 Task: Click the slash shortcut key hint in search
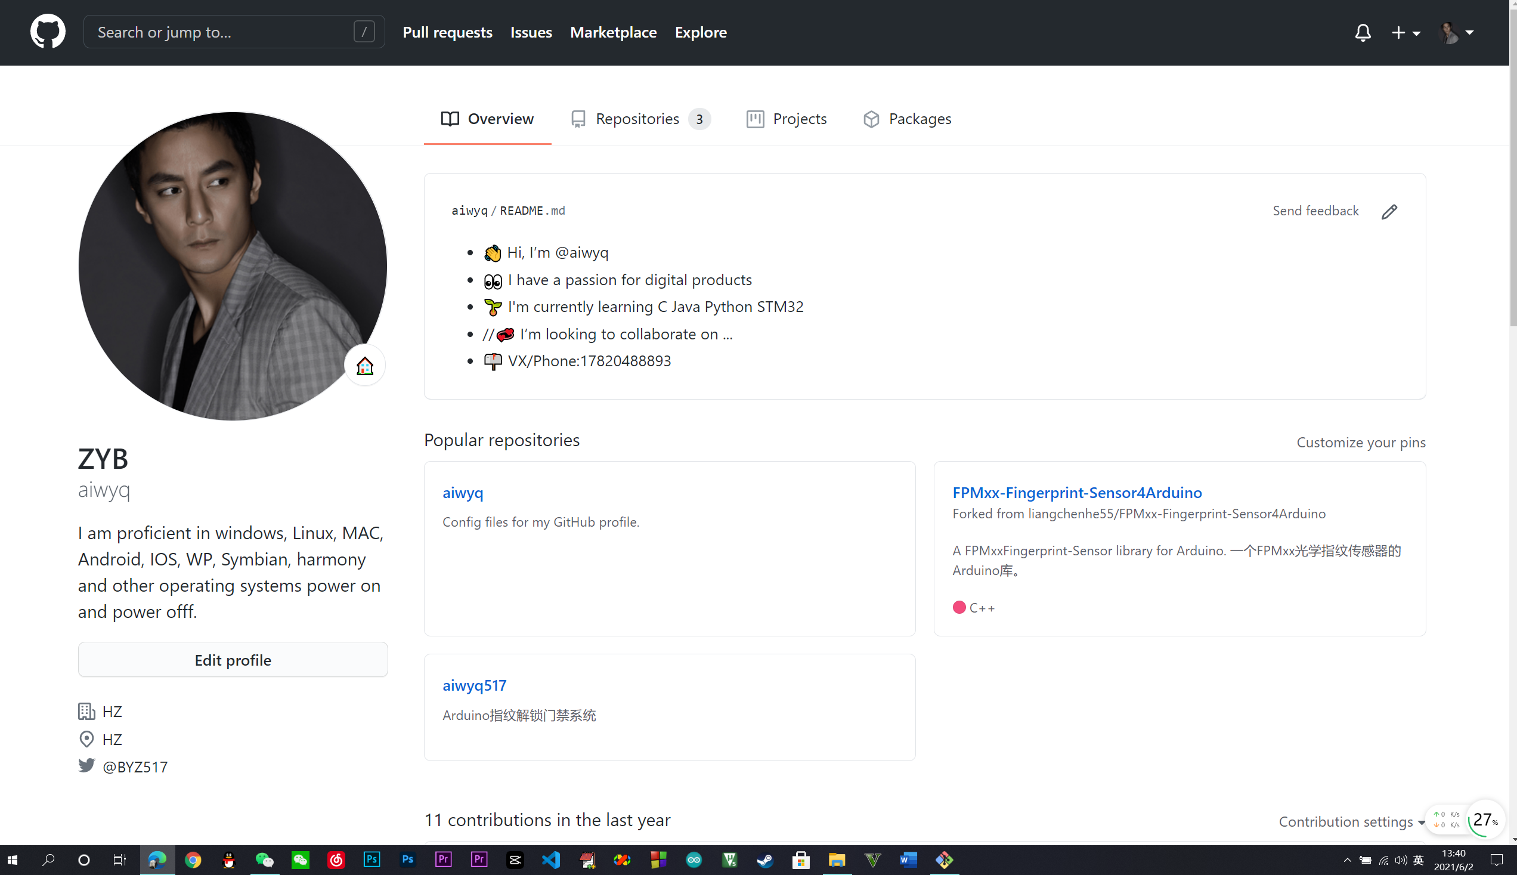pos(364,32)
